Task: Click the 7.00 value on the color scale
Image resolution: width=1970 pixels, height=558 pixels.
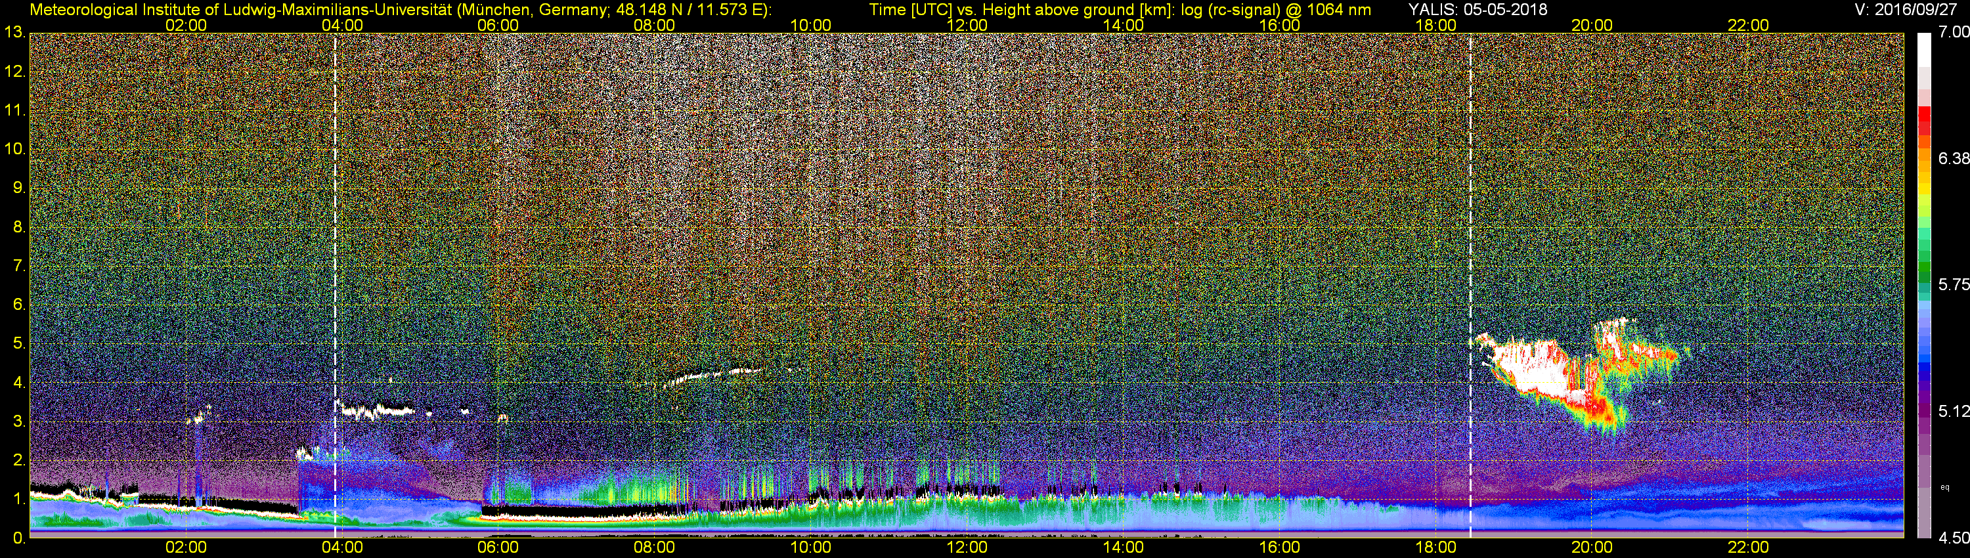Action: [x=1954, y=32]
